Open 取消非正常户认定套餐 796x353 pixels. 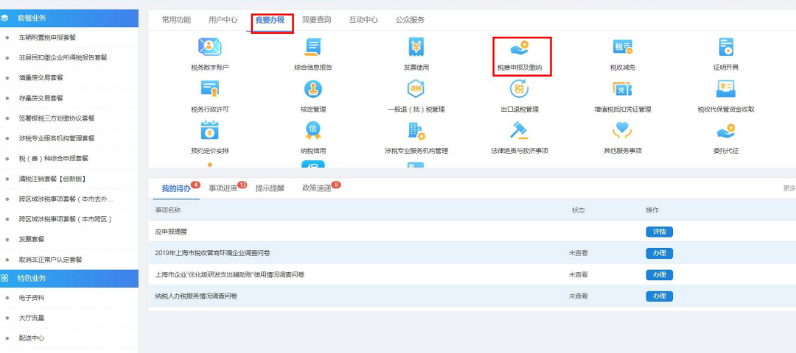(50, 260)
